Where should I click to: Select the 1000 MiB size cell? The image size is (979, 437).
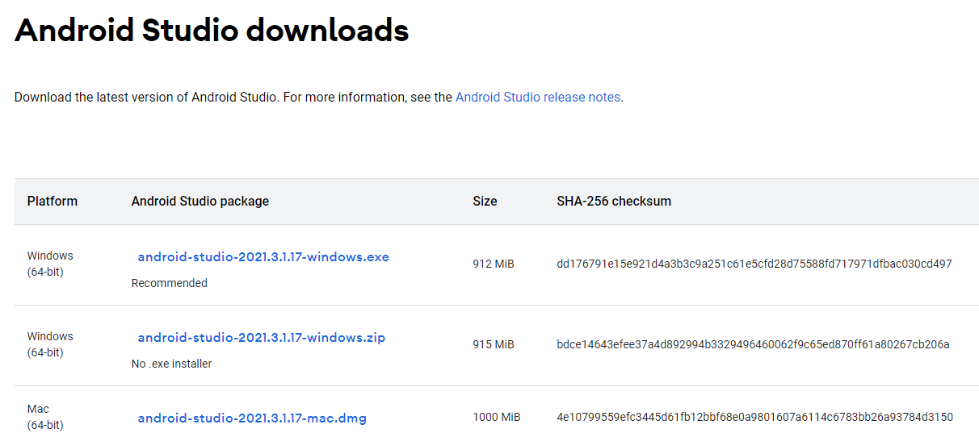(x=497, y=417)
